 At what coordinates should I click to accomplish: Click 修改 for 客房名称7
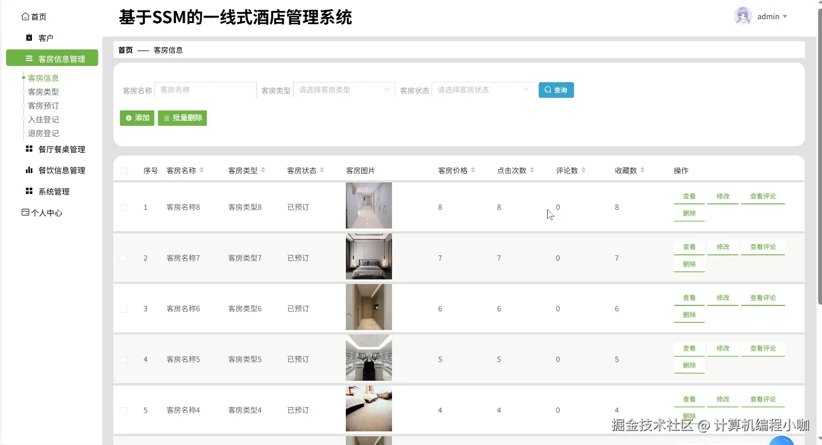(x=722, y=247)
